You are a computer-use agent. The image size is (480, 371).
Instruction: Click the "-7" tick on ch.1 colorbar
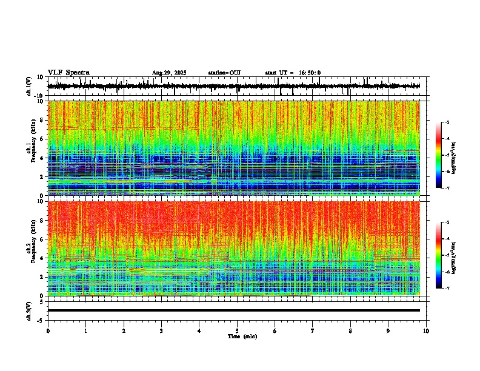(x=447, y=188)
